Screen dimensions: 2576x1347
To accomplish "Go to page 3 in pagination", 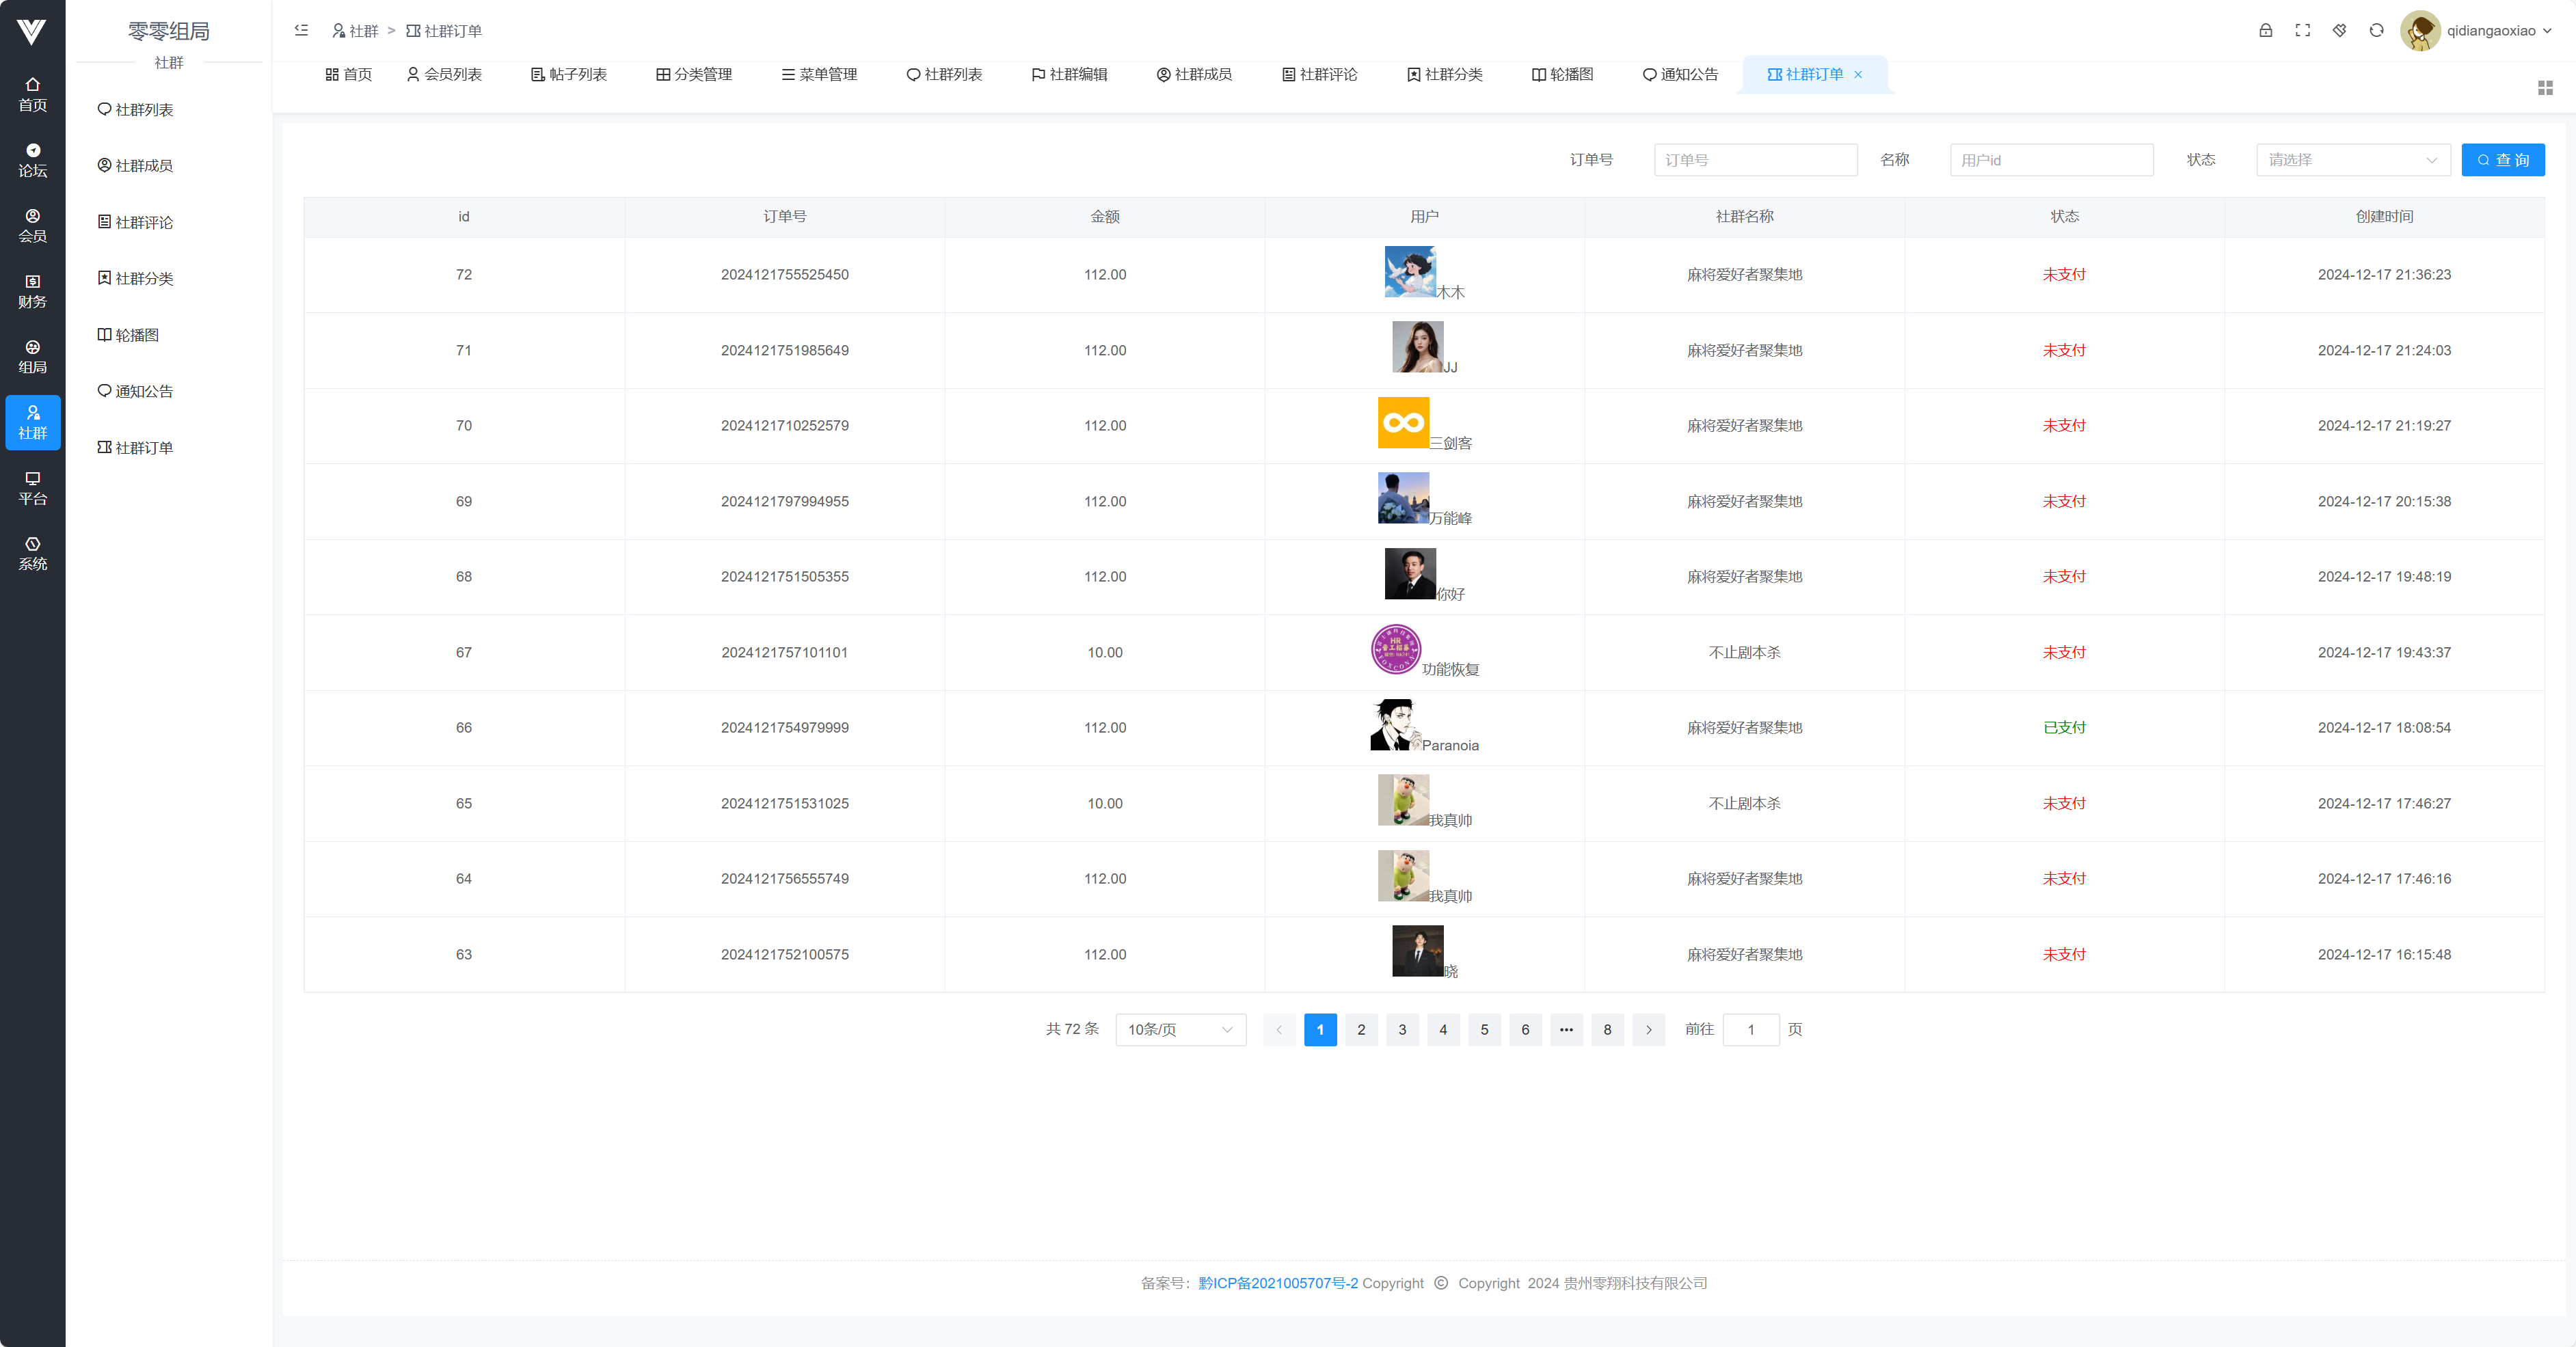I will point(1402,1030).
